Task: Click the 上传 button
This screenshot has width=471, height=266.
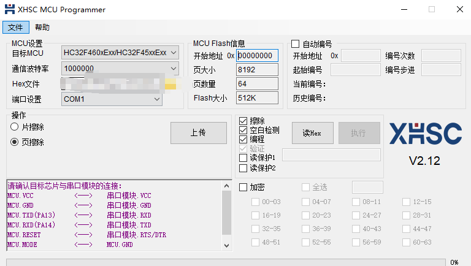Action: 199,133
